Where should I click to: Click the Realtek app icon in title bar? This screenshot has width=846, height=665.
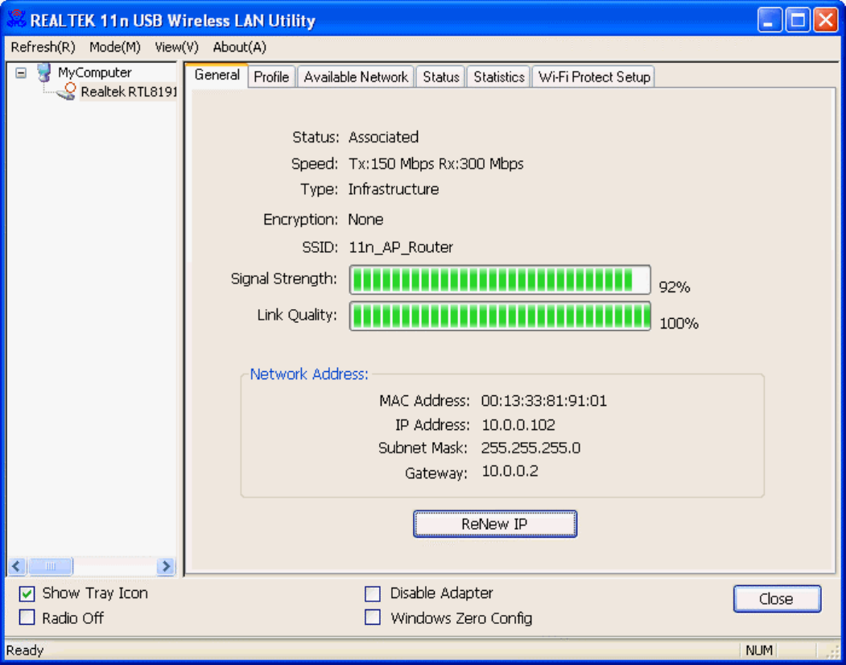tap(17, 20)
